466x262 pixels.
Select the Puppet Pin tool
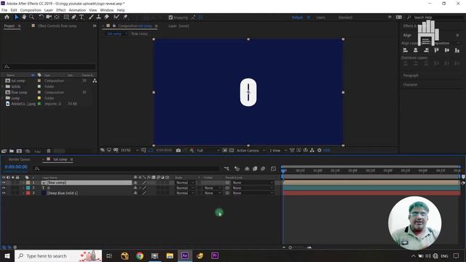pos(125,17)
